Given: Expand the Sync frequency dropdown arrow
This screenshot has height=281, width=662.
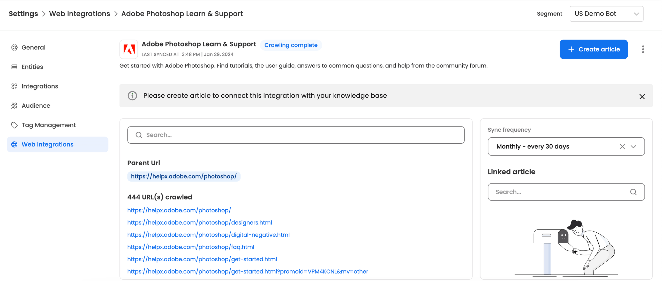Looking at the screenshot, I should [633, 146].
